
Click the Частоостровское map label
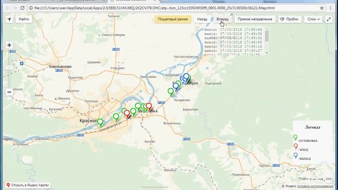(186, 56)
